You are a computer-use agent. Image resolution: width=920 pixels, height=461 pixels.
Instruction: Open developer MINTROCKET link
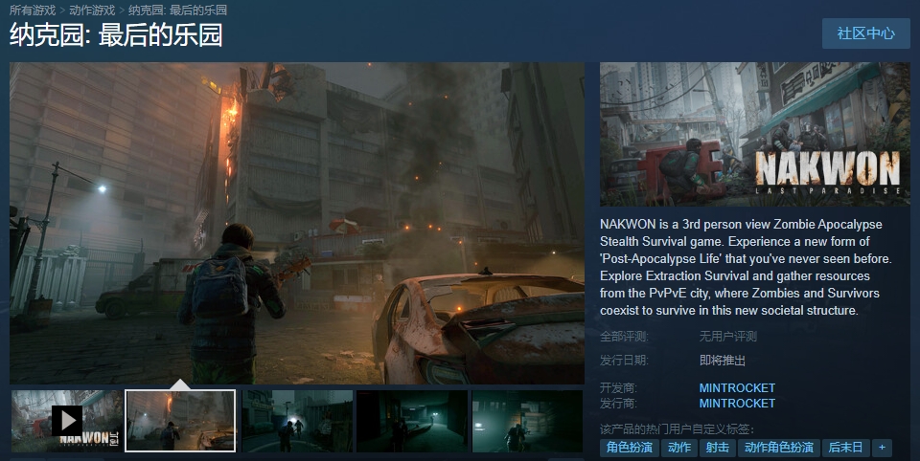point(737,387)
